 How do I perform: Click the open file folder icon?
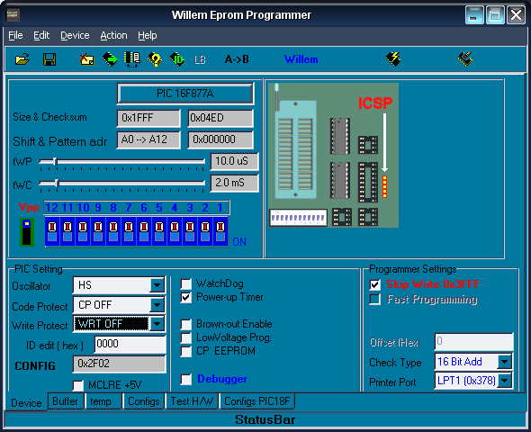point(22,59)
